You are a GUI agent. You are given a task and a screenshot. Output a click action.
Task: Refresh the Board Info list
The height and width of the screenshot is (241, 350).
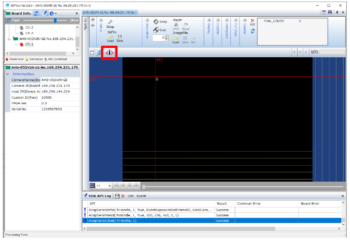point(36,13)
